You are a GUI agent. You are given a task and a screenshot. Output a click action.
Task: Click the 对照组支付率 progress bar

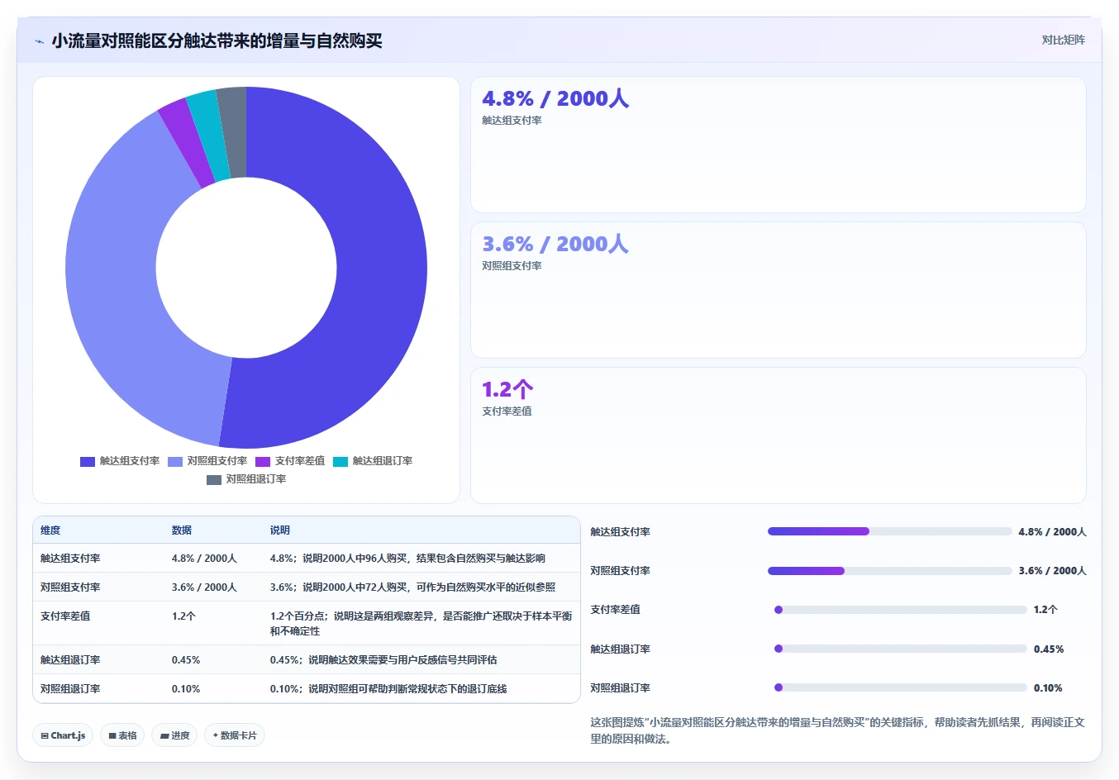click(889, 571)
